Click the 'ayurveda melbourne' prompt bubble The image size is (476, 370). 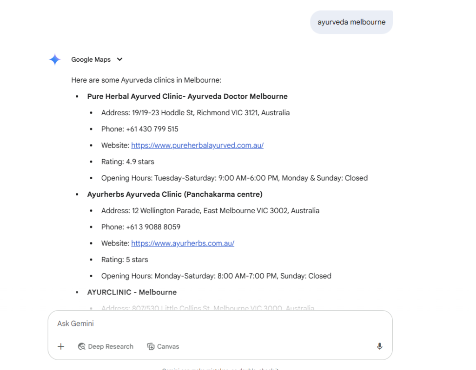(351, 22)
